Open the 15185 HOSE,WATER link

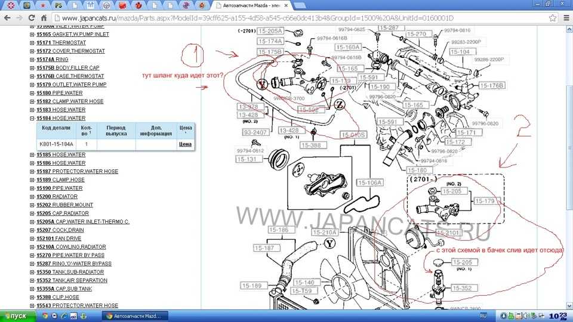(x=61, y=155)
